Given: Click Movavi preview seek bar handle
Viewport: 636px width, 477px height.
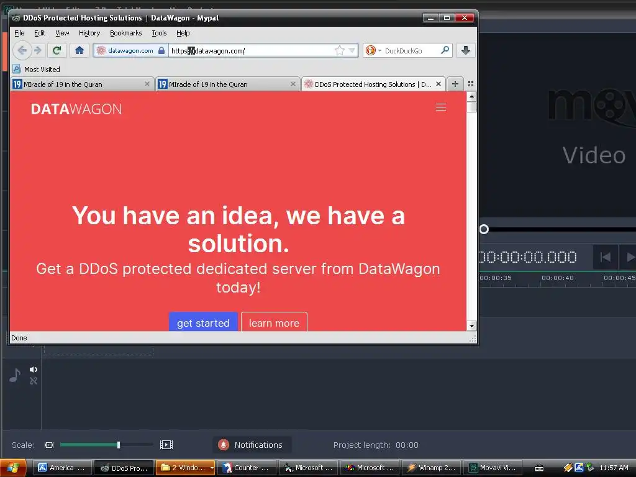Looking at the screenshot, I should [484, 229].
